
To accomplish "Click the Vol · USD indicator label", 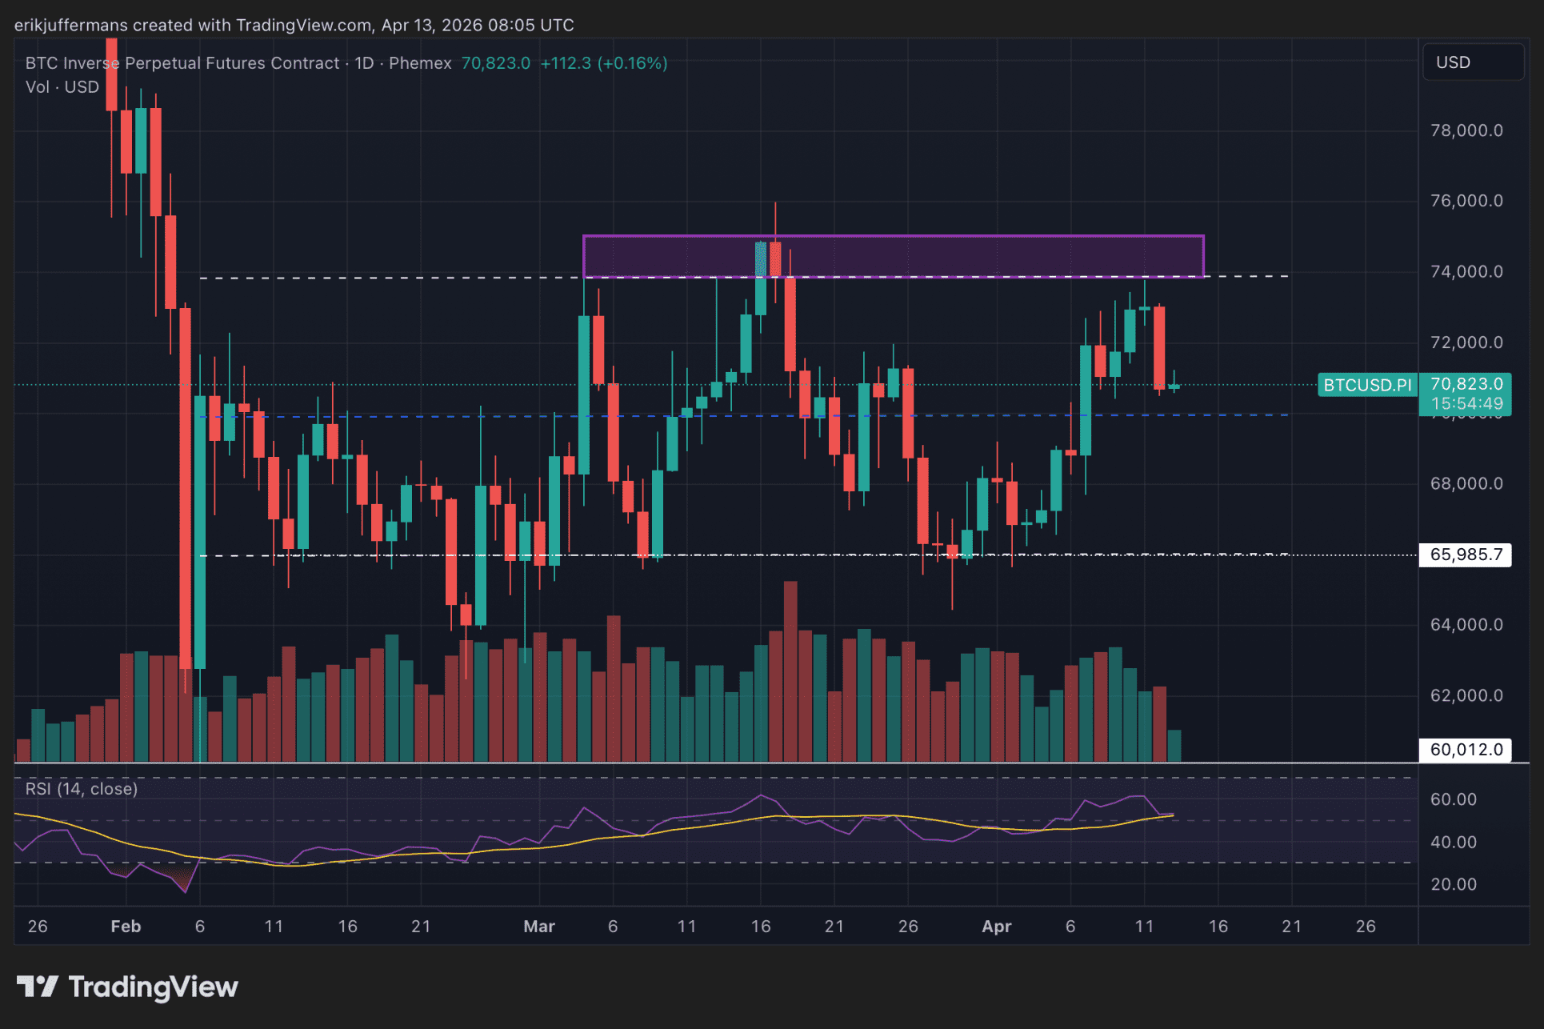I will point(62,87).
